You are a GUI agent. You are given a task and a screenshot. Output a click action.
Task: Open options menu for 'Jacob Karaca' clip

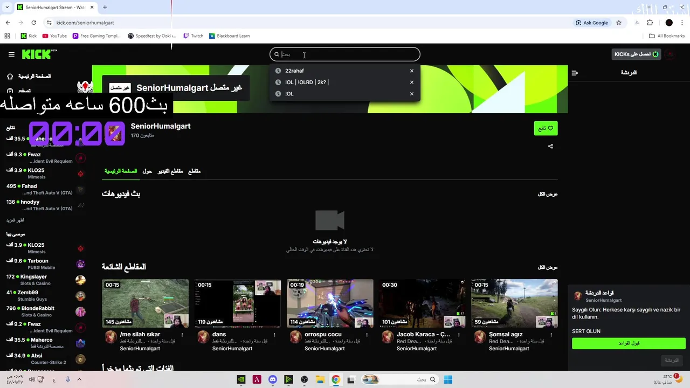point(459,335)
